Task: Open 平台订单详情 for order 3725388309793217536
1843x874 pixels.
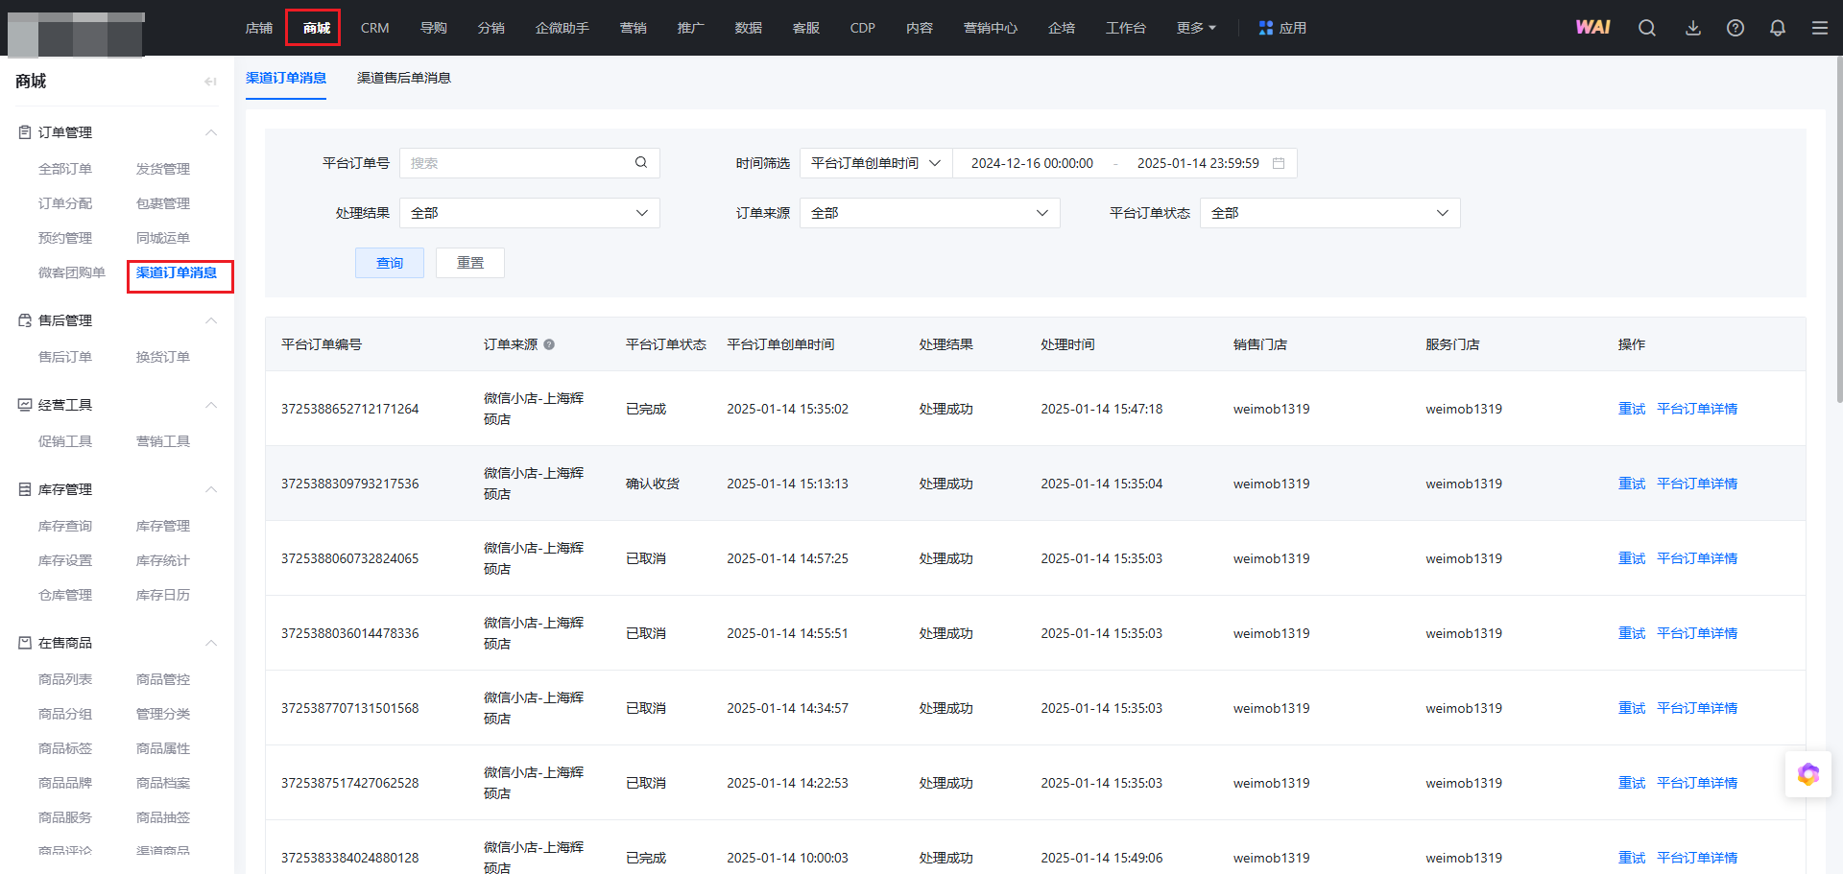Action: pos(1697,484)
